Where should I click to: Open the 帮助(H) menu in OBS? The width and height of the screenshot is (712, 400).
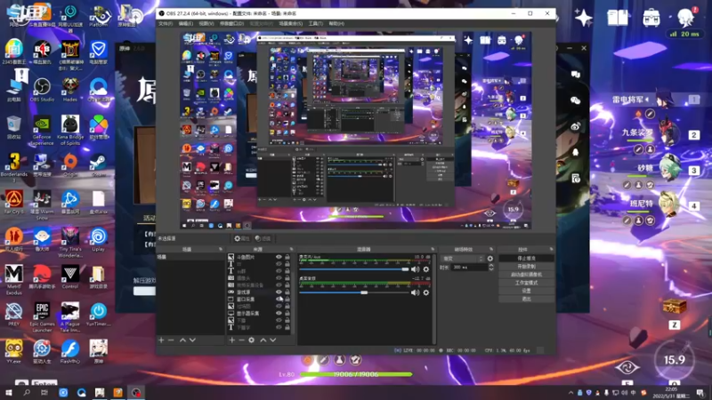(336, 24)
